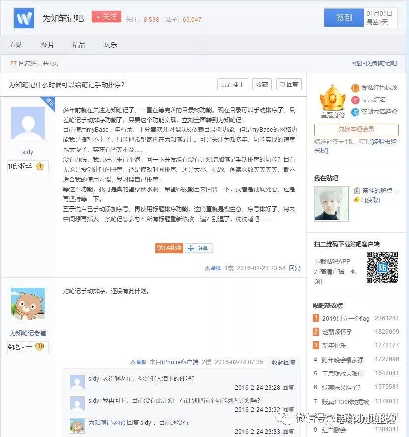This screenshot has height=437, width=409.
Task: Click sldy small avatar in 催人泪下 comment
Action: [x=77, y=382]
